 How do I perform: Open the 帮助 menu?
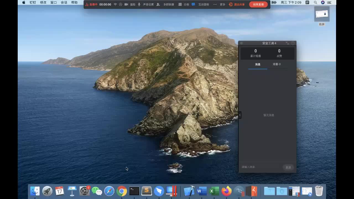74,2
